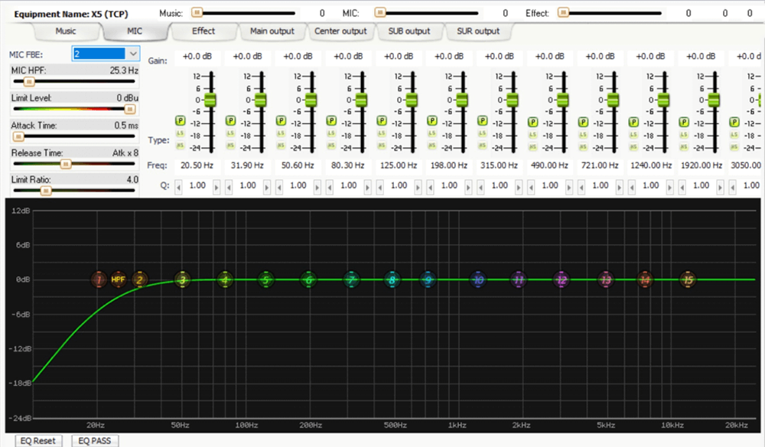Set 1240.00 Hz band type to P
Image resolution: width=765 pixels, height=447 pixels.
(633, 122)
